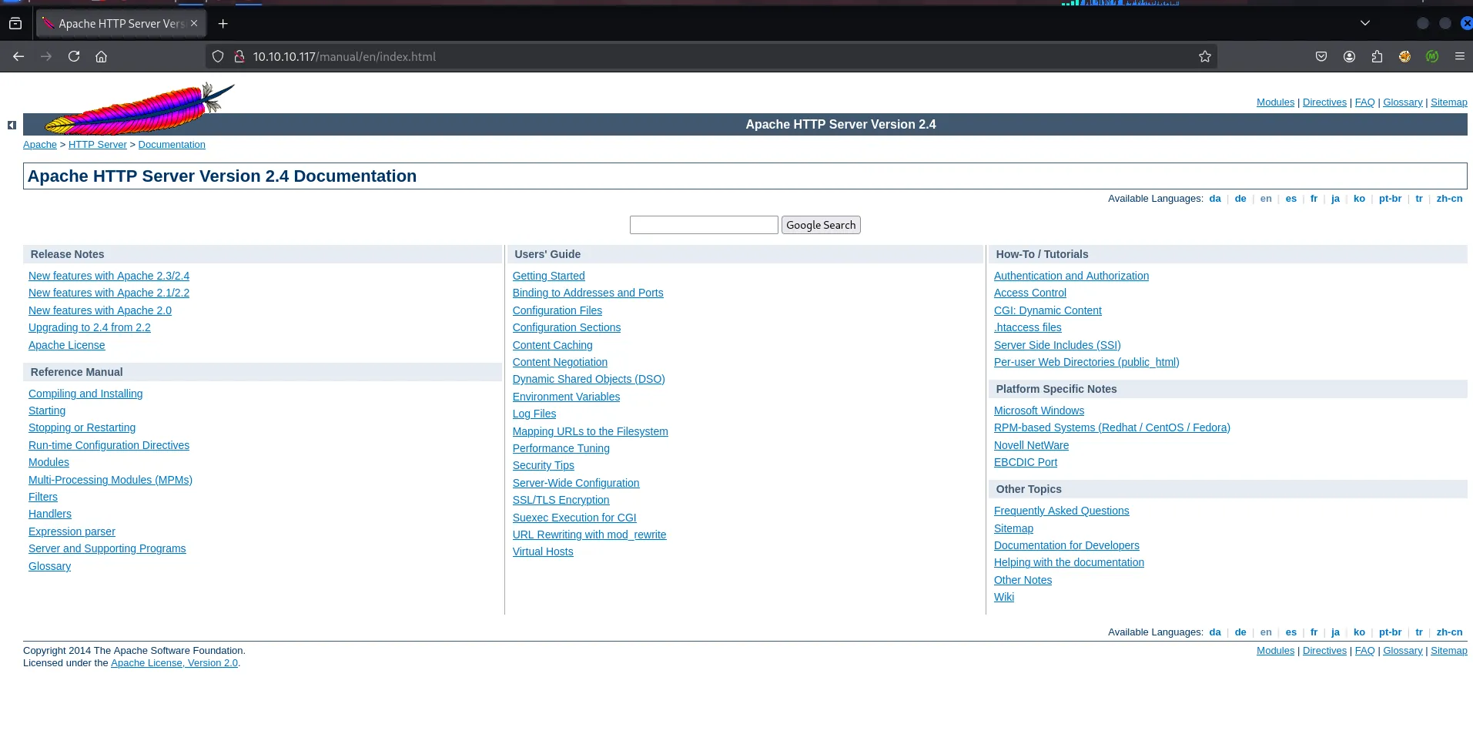Click the Documentation breadcrumb link
This screenshot has height=734, width=1473.
tap(172, 145)
